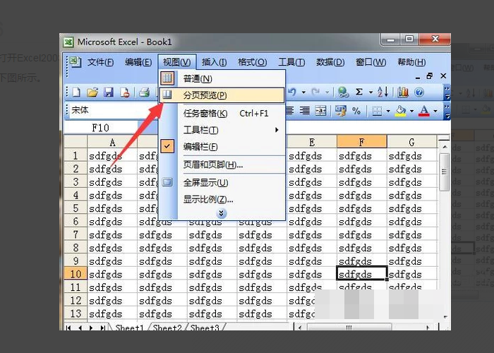This screenshot has width=494, height=353.
Task: Open the 帮助(H) Help menu
Action: click(411, 62)
